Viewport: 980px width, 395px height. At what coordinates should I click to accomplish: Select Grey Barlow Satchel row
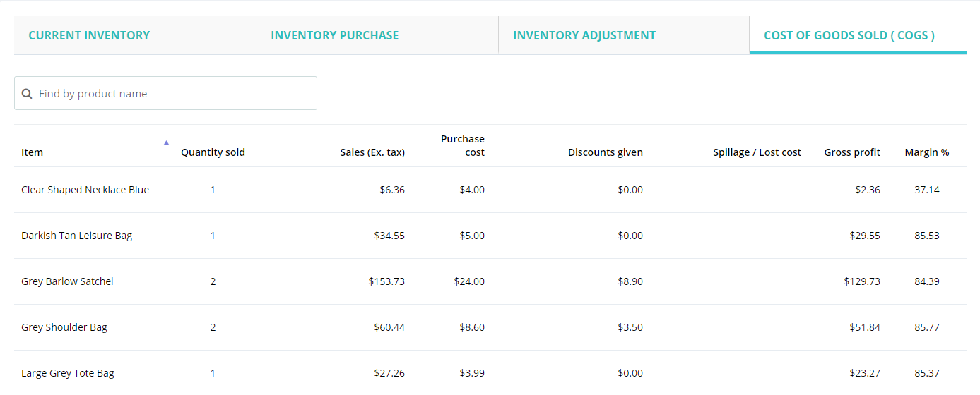tap(67, 281)
